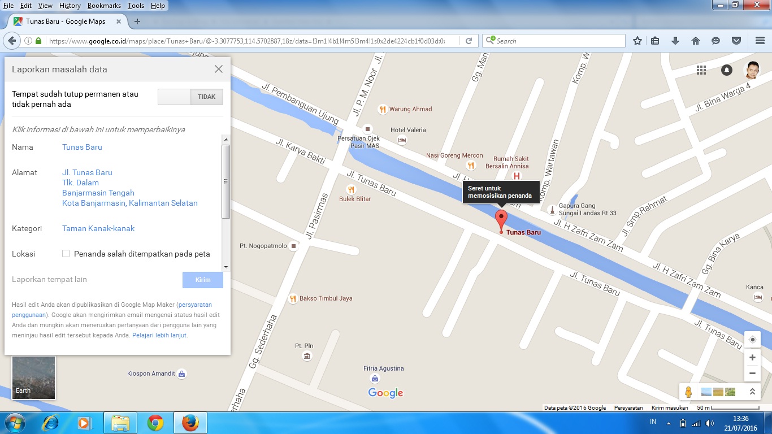Show bookmarks list icon in toolbar
The image size is (772, 434).
point(655,41)
